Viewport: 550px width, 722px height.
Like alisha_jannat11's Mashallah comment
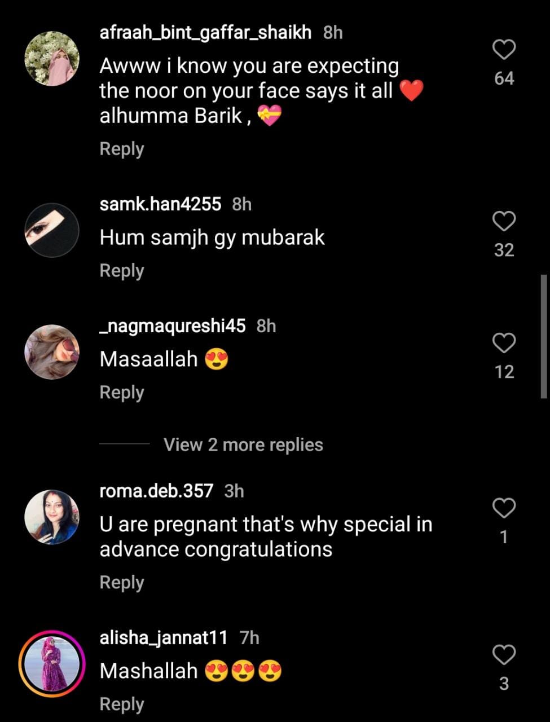504,655
